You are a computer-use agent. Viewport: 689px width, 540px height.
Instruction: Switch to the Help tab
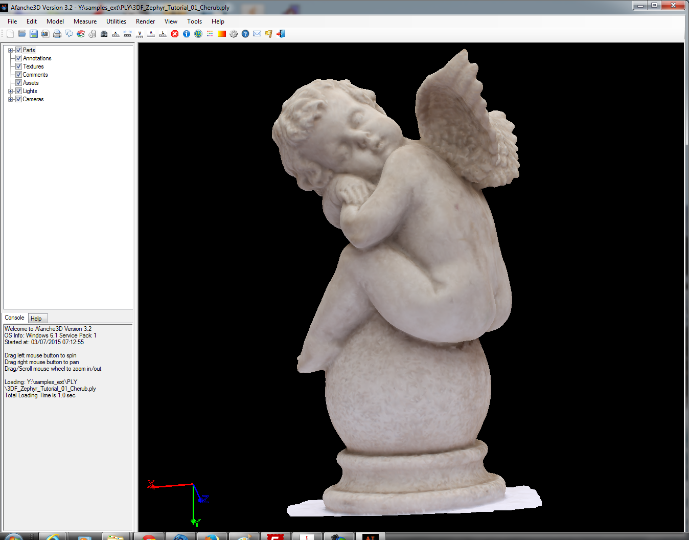coord(36,319)
